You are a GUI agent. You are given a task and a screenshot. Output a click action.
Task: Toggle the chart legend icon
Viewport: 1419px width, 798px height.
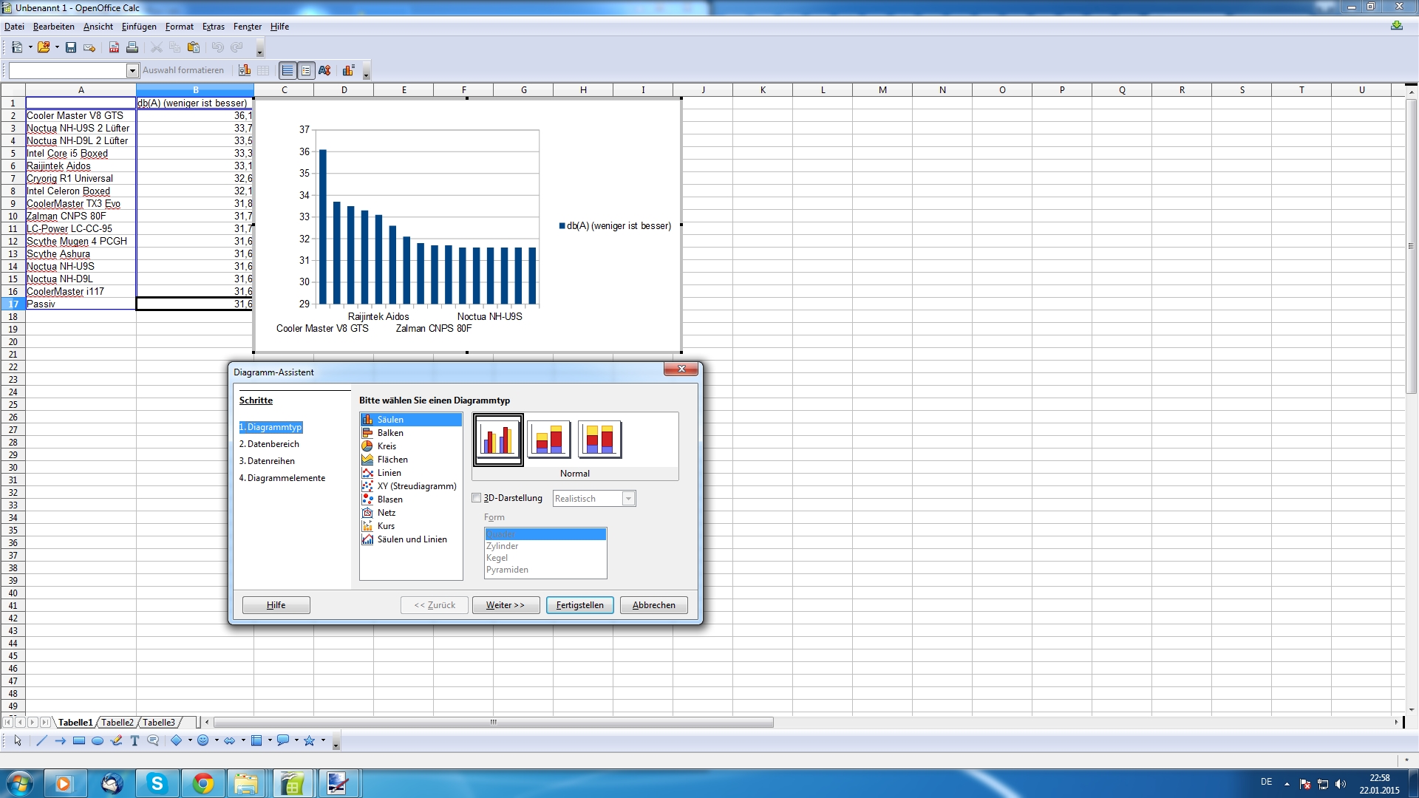(x=306, y=70)
